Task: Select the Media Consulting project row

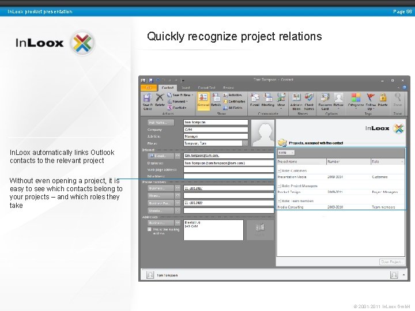Action: coord(341,207)
